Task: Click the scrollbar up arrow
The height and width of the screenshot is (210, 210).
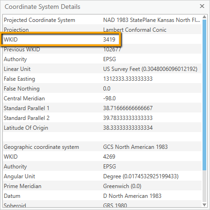Action: [x=204, y=17]
